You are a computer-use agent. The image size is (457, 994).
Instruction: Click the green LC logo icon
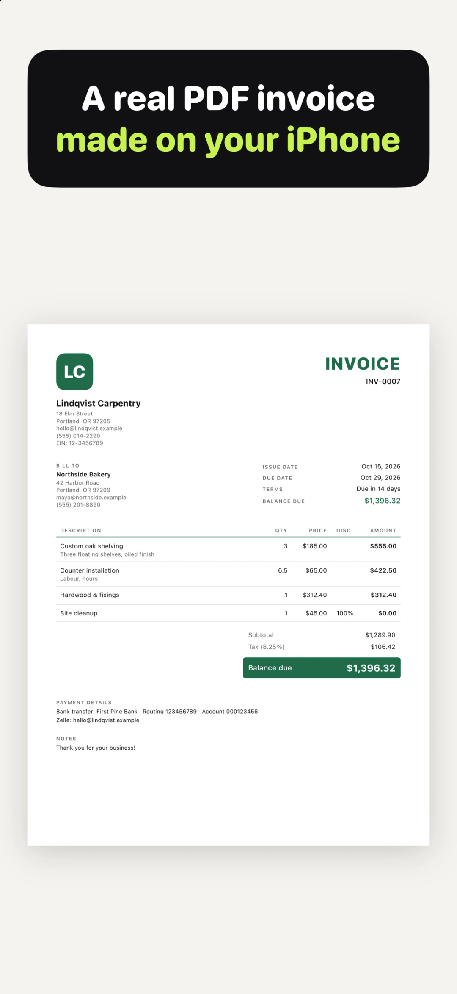74,371
